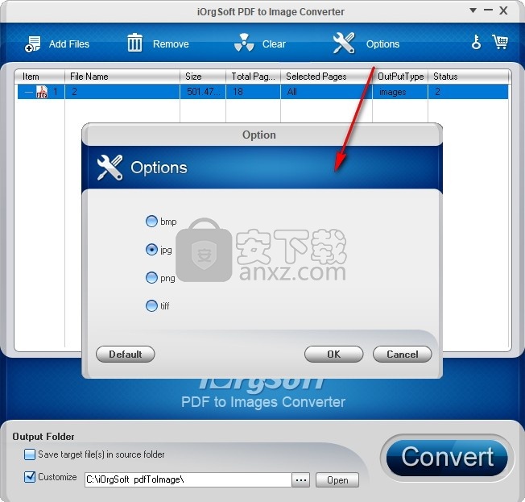Click the '18' total pages cell

click(x=253, y=92)
